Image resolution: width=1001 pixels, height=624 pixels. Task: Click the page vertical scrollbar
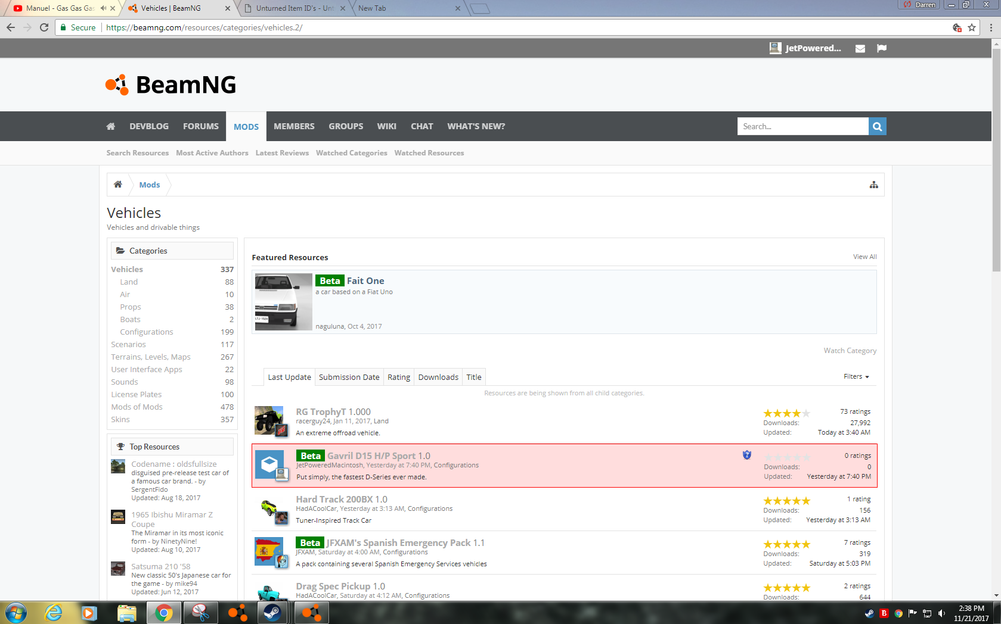[996, 161]
